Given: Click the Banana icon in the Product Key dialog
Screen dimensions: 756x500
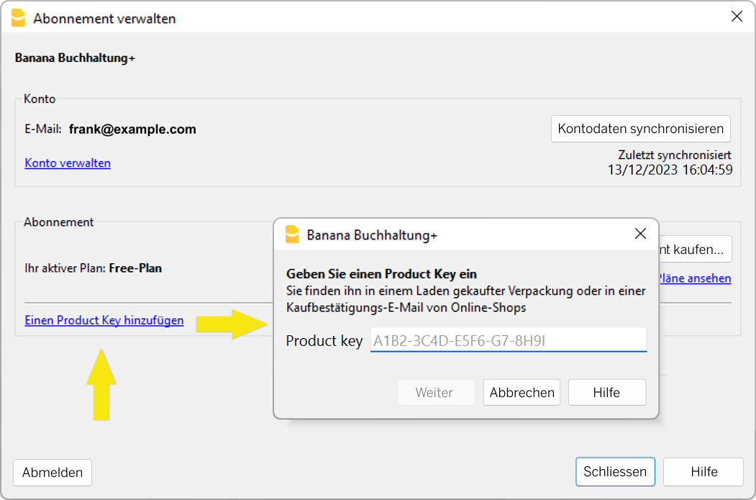Looking at the screenshot, I should [x=292, y=233].
